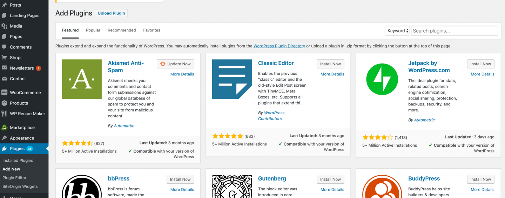Image resolution: width=505 pixels, height=198 pixels.
Task: Install the Gutenberg plugin
Action: [330, 179]
